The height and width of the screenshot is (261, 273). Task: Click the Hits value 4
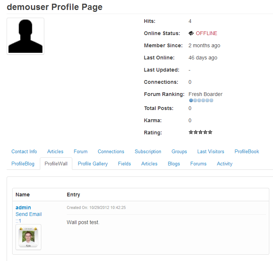point(190,21)
